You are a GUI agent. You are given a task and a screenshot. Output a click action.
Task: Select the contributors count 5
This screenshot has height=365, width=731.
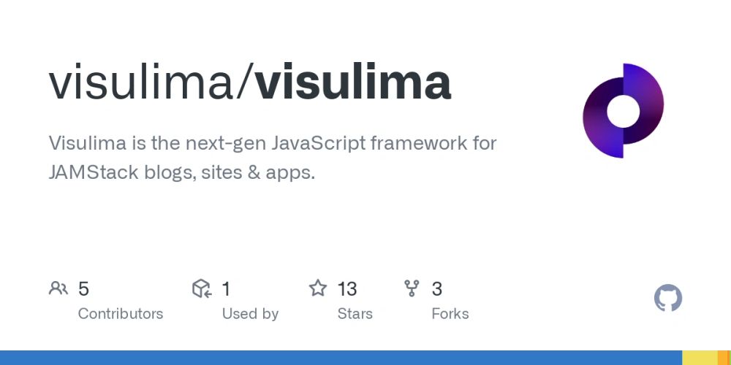(x=83, y=289)
